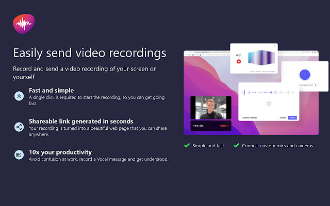Click the Cancel button
Screen dimensions: 330x206
coord(283,118)
